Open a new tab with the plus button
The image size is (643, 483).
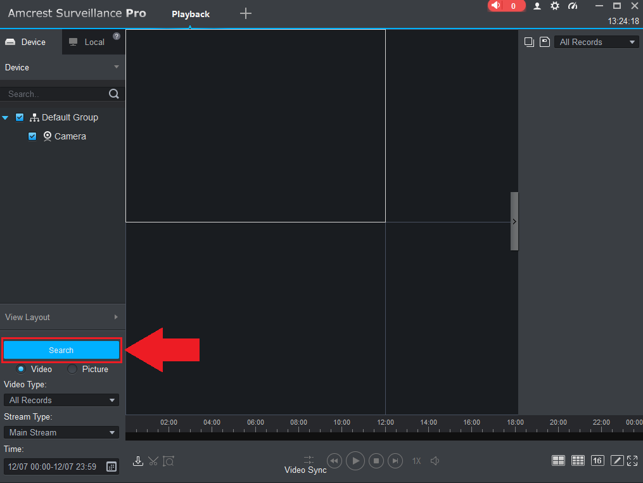click(x=245, y=13)
